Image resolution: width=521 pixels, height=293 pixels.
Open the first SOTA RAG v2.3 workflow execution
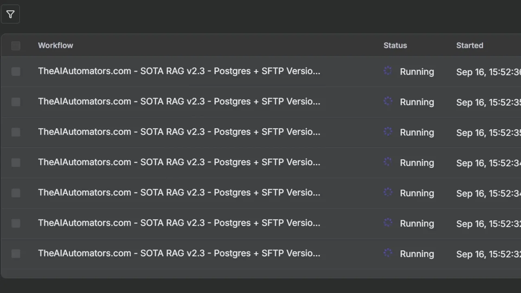click(179, 71)
